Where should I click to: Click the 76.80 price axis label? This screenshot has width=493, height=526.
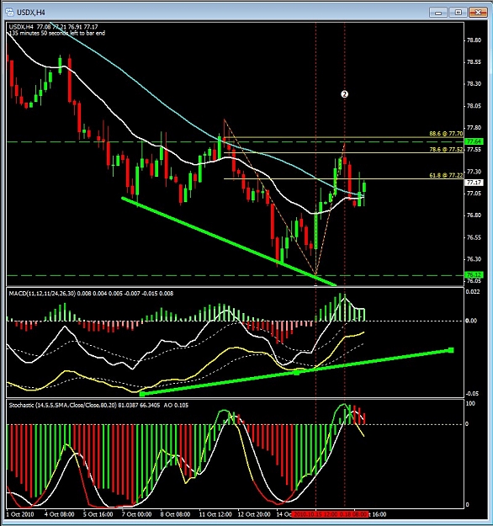point(474,215)
